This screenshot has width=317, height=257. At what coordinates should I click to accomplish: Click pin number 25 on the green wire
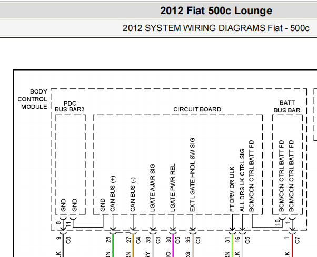pos(108,240)
